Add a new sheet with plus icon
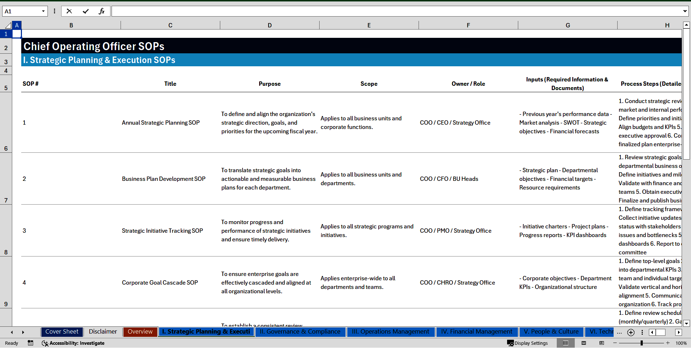 point(631,332)
